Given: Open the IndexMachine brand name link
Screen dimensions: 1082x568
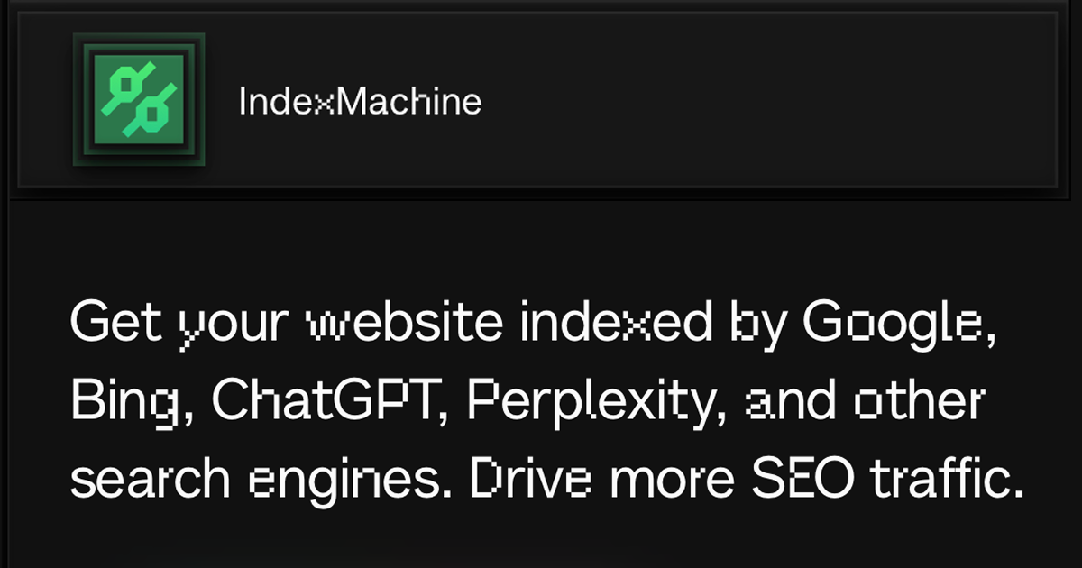Looking at the screenshot, I should [360, 102].
